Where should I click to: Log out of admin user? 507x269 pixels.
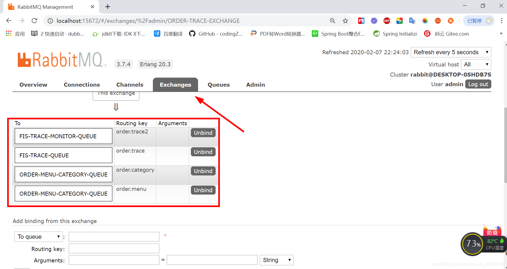pyautogui.click(x=478, y=84)
